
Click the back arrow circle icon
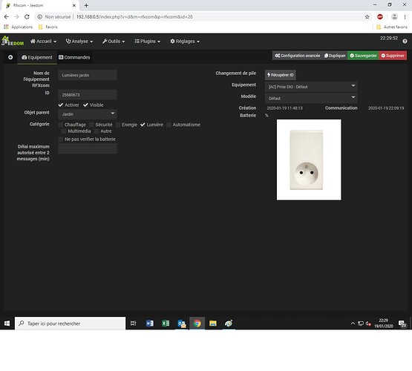pyautogui.click(x=10, y=57)
